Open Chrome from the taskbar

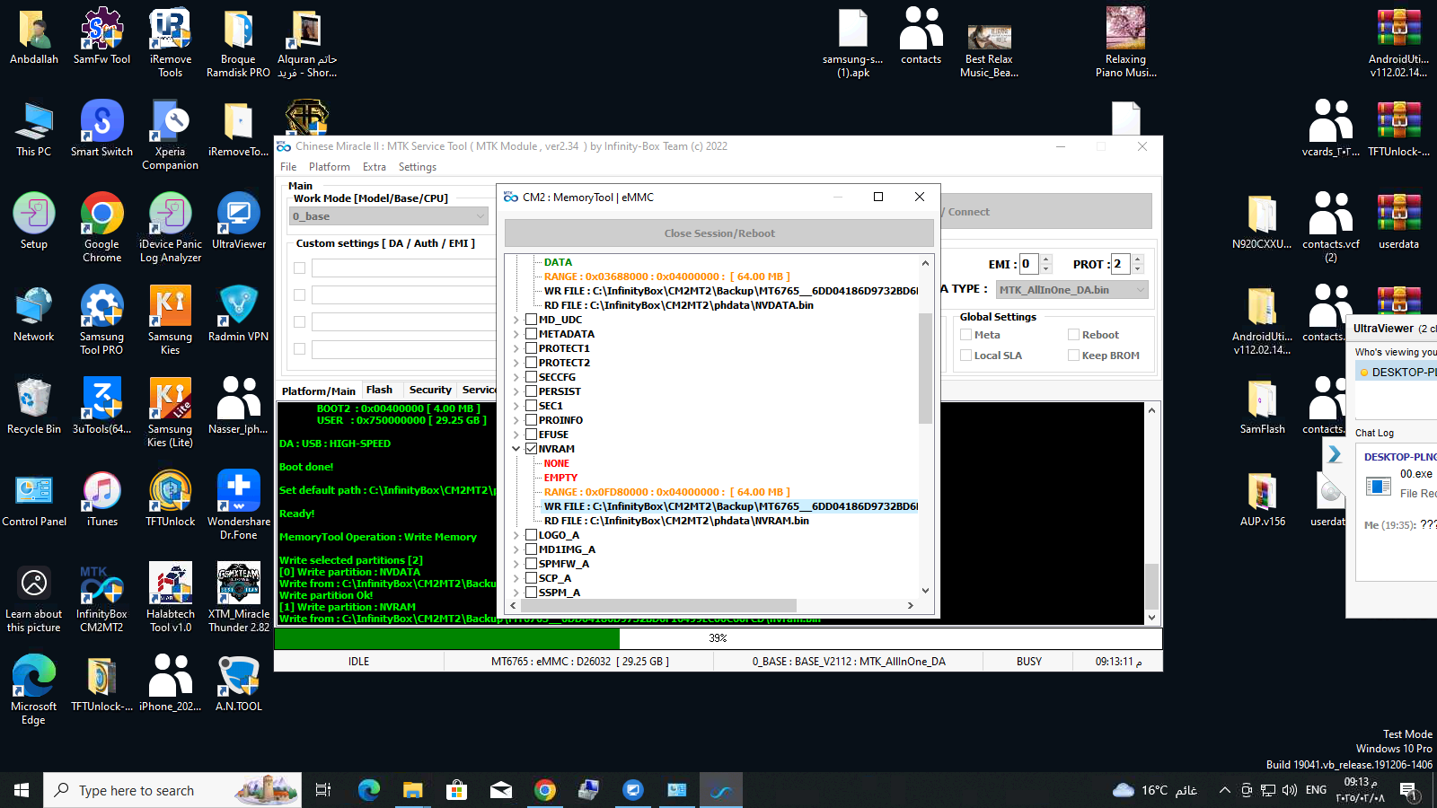pos(544,790)
